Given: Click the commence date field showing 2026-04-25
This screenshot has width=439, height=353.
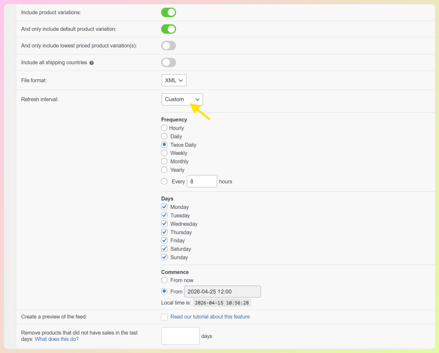Looking at the screenshot, I should coord(222,291).
